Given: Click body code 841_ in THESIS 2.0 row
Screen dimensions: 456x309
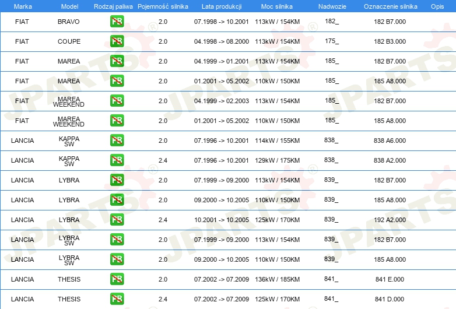Looking at the screenshot, I should tap(331, 279).
